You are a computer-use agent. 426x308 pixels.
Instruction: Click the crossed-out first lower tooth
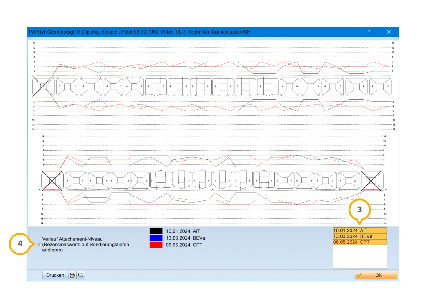52,181
